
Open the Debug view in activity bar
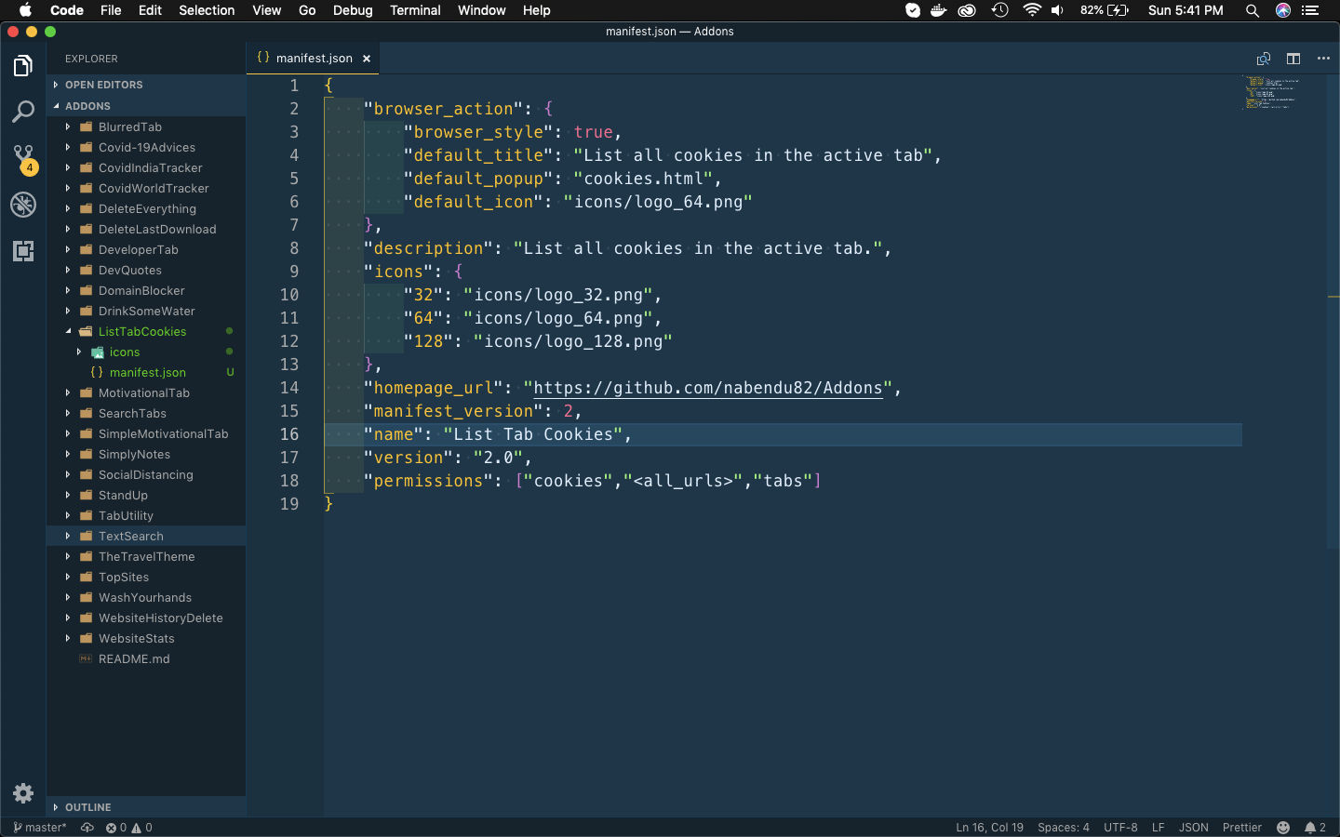pyautogui.click(x=23, y=205)
